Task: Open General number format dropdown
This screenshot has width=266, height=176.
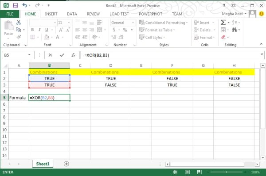Action: click(133, 23)
